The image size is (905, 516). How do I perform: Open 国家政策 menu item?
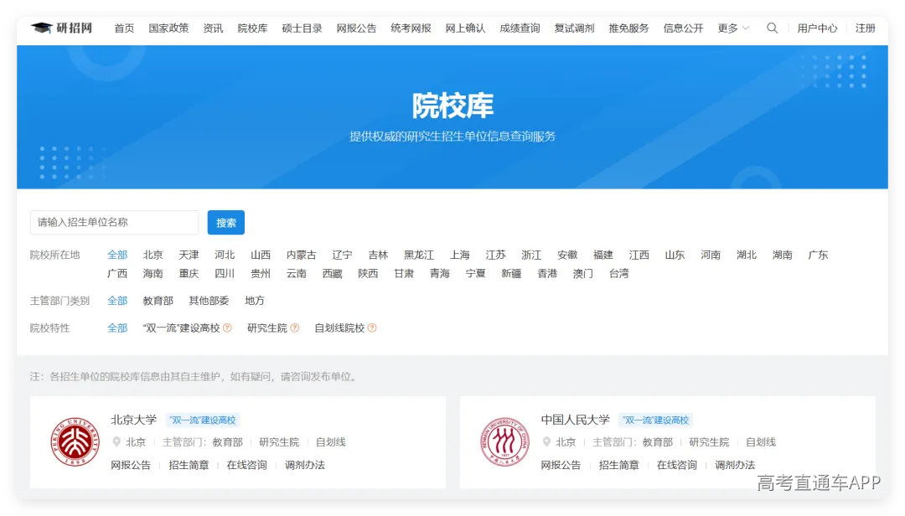[x=168, y=28]
